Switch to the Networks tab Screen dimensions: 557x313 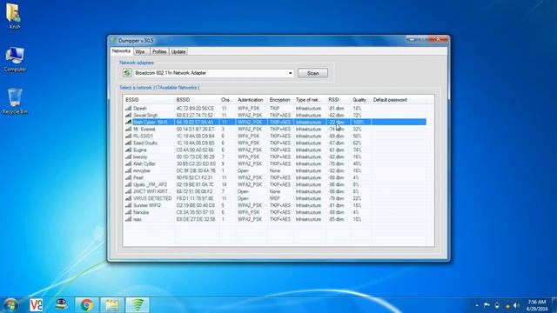(x=121, y=51)
